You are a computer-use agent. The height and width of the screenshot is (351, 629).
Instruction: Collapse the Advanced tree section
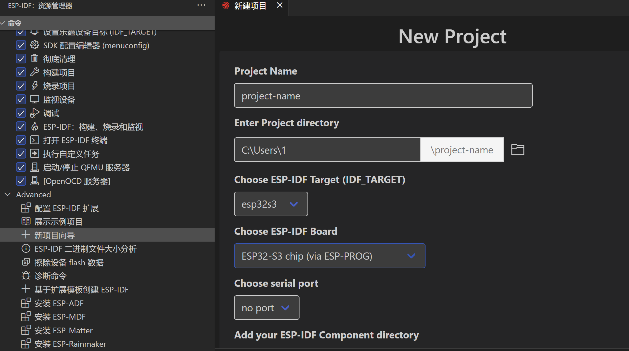(8, 194)
